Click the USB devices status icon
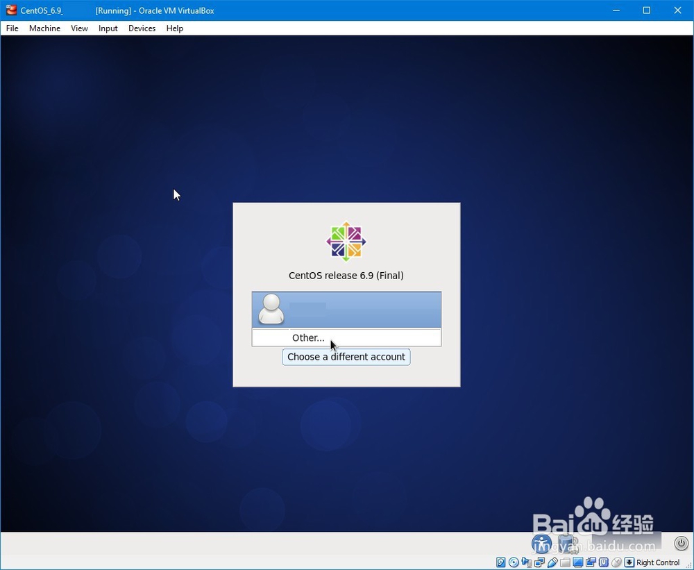This screenshot has width=694, height=570. (x=552, y=562)
